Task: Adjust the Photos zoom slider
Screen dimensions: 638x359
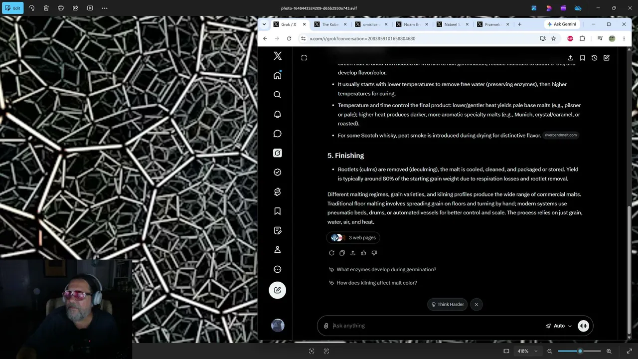Action: click(x=579, y=352)
